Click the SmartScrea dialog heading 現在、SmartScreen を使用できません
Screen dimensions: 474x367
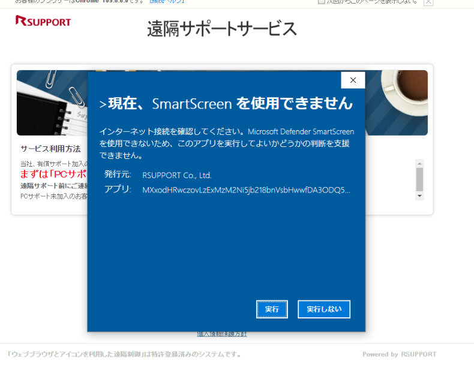pyautogui.click(x=226, y=103)
